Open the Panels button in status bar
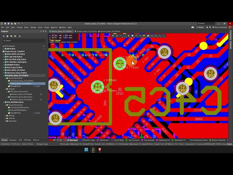Screen dimensions: 233x175 tap(229, 144)
